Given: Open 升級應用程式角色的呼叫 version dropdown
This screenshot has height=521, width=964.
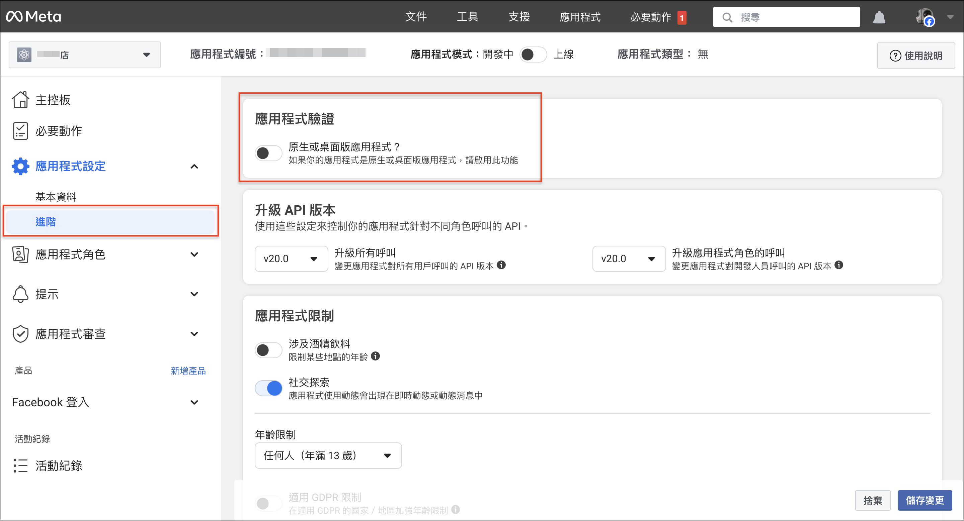Looking at the screenshot, I should (x=629, y=258).
